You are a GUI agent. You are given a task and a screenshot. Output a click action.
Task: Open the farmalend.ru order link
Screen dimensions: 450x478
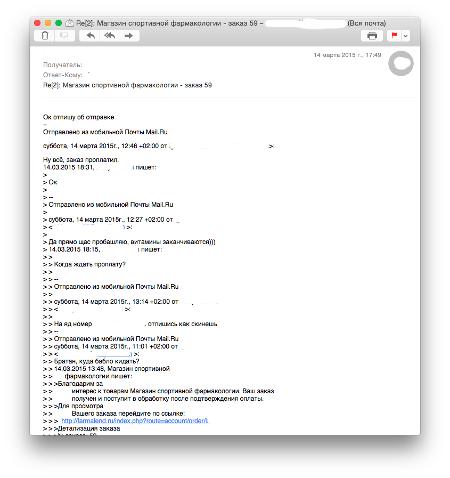click(x=135, y=420)
